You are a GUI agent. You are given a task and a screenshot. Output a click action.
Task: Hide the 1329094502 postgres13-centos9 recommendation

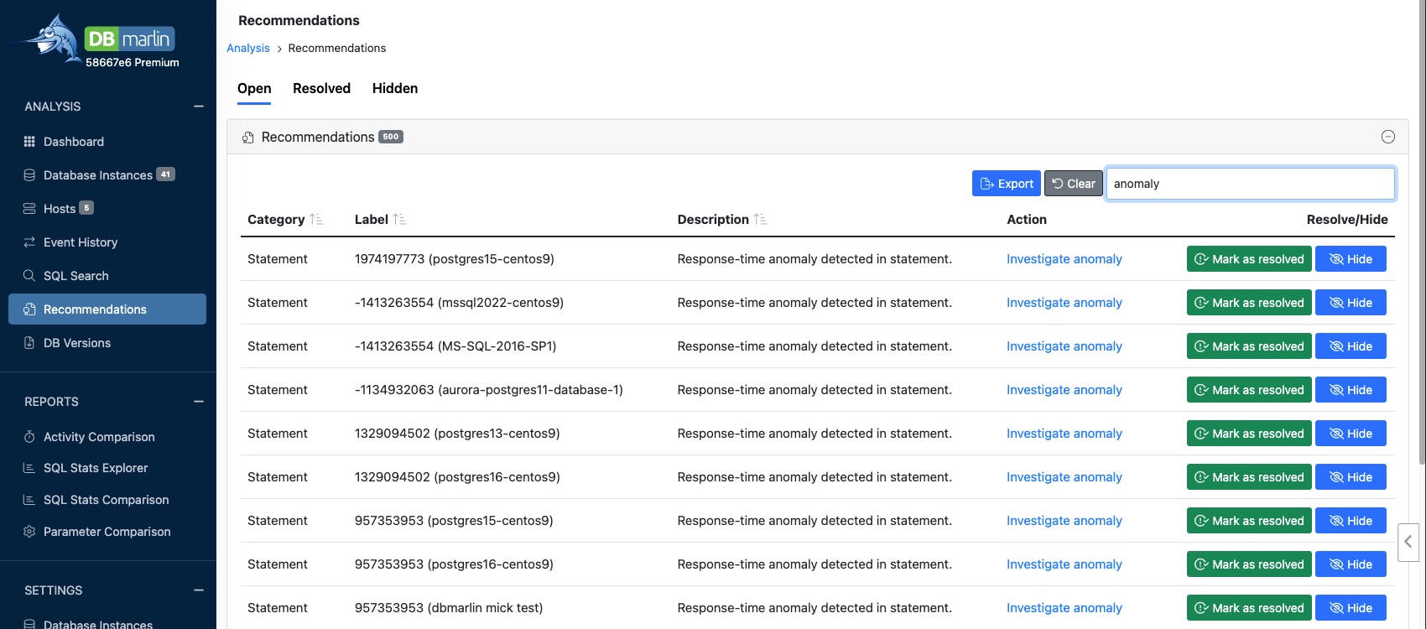pyautogui.click(x=1351, y=434)
